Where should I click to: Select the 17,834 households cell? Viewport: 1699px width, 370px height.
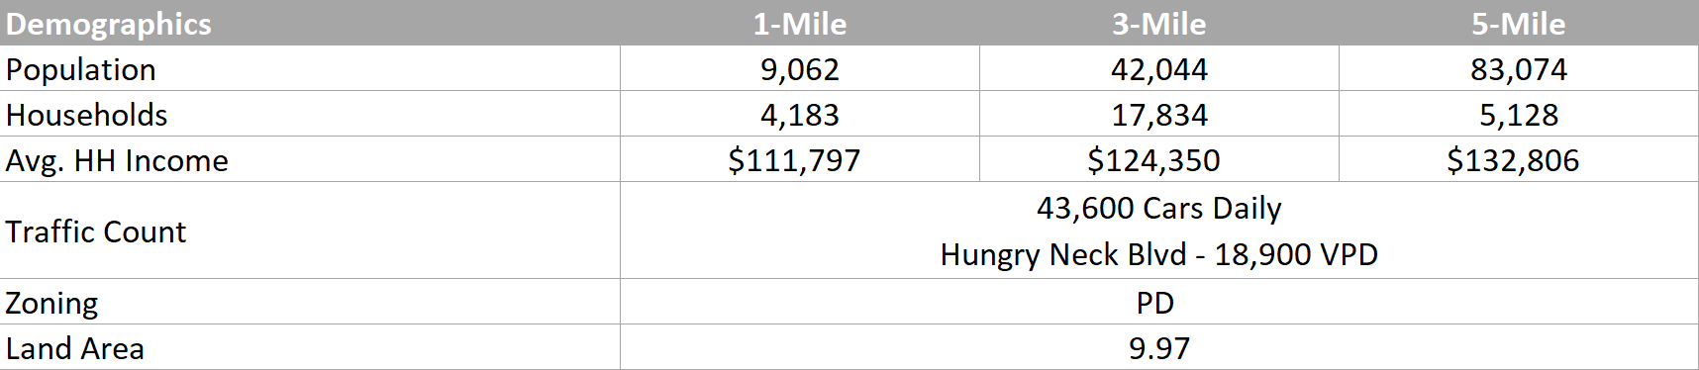coord(1159,114)
